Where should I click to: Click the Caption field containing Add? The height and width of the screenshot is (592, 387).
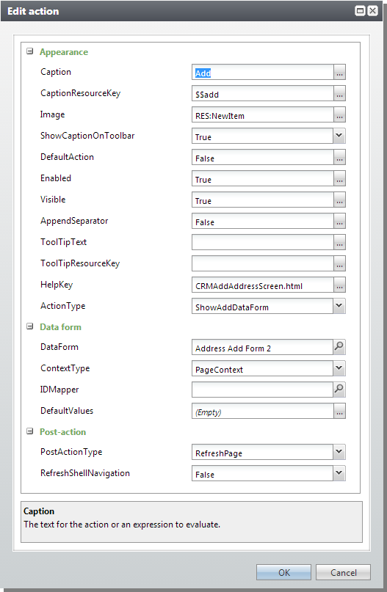pyautogui.click(x=263, y=72)
